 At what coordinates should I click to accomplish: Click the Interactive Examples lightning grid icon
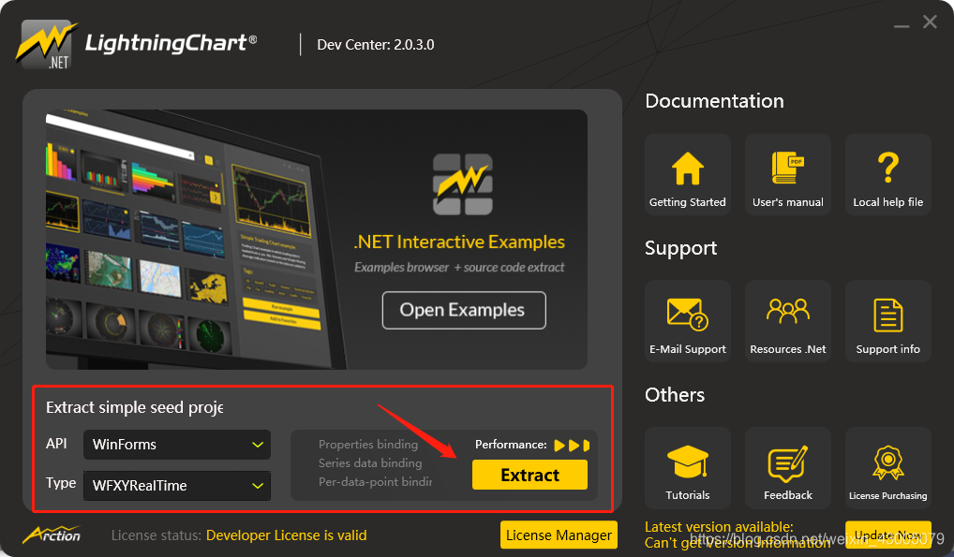point(462,183)
